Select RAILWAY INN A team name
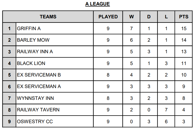The height and width of the screenshot is (130, 196). point(35,52)
